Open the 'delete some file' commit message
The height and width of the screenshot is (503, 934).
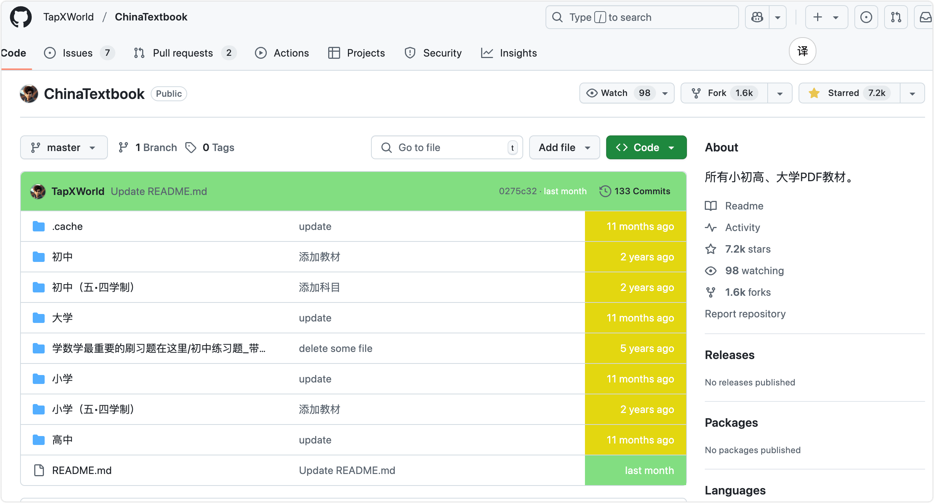point(336,348)
